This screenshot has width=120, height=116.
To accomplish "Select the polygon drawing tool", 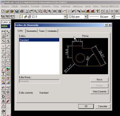I will click(x=3, y=60).
